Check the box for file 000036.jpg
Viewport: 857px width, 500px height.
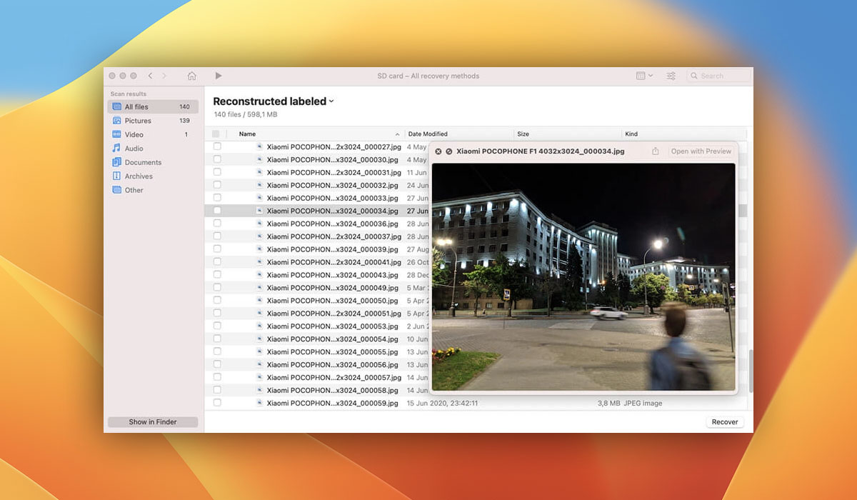click(x=217, y=224)
